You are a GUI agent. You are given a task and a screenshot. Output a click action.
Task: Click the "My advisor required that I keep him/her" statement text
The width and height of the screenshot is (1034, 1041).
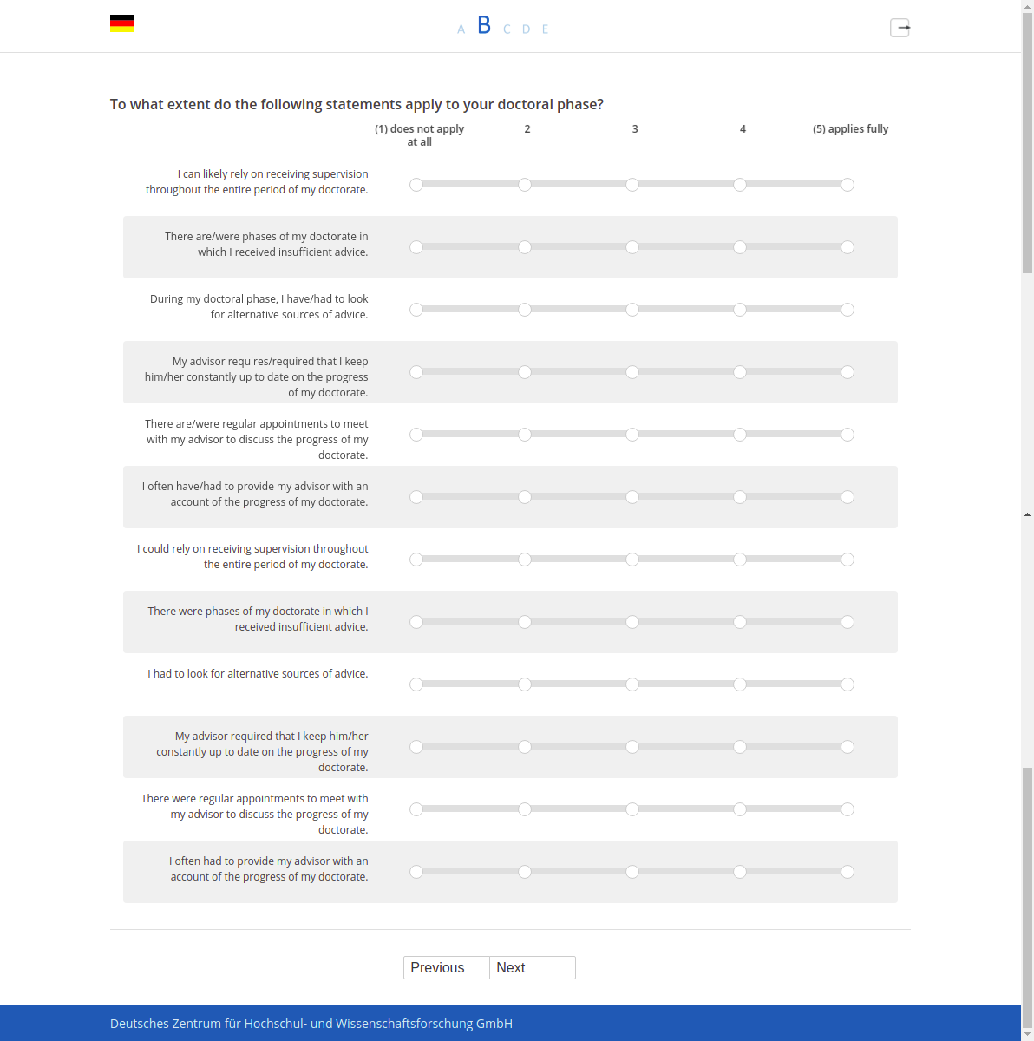[x=262, y=751]
